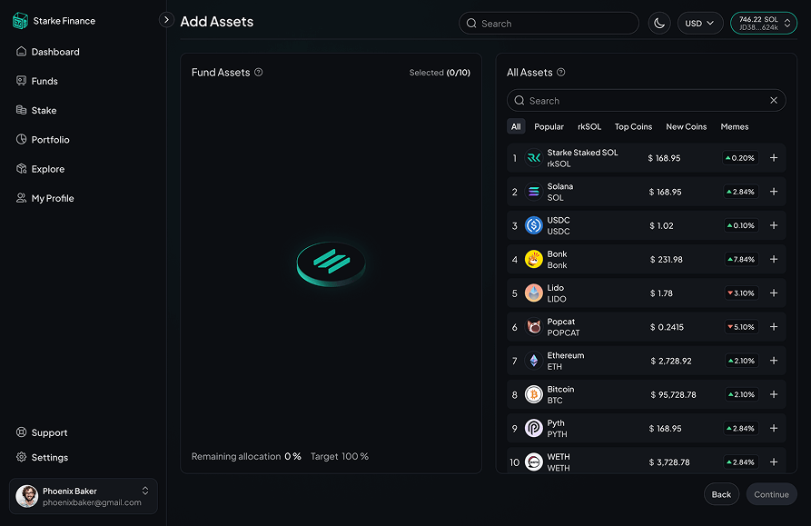The width and height of the screenshot is (811, 526).
Task: Switch to the Top Coins tab
Action: (x=633, y=126)
